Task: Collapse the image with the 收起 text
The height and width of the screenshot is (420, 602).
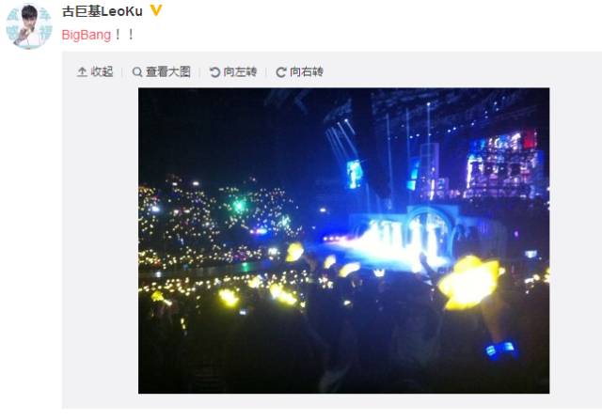Action: (102, 71)
